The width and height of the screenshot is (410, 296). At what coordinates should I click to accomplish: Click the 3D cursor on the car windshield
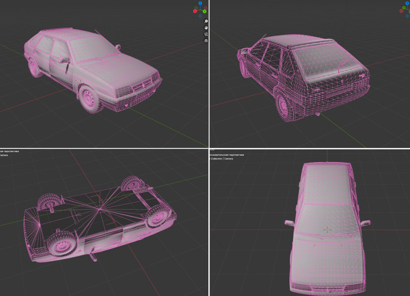(x=327, y=230)
